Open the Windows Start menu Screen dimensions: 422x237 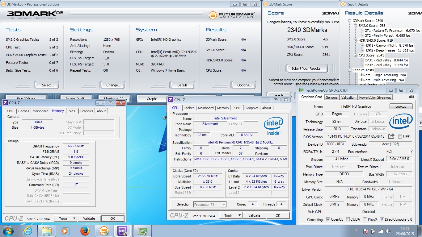tap(8, 231)
